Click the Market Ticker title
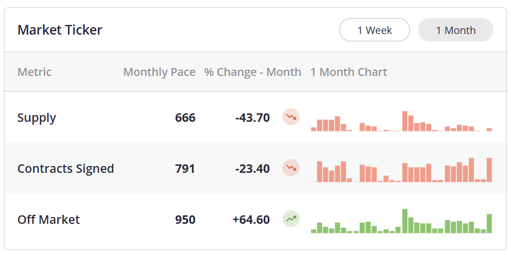511x255 pixels. tap(60, 30)
